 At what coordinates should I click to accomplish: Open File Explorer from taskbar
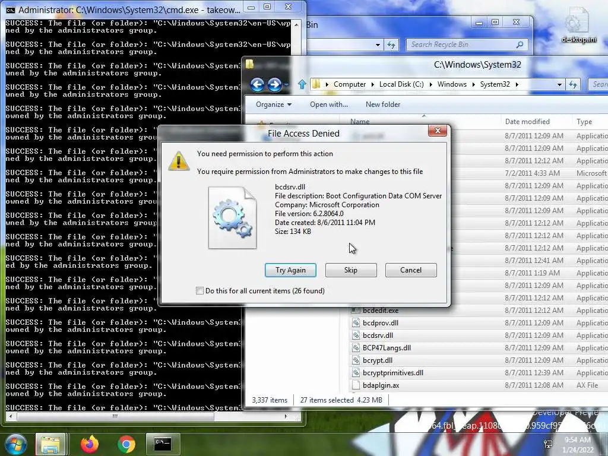(50, 444)
